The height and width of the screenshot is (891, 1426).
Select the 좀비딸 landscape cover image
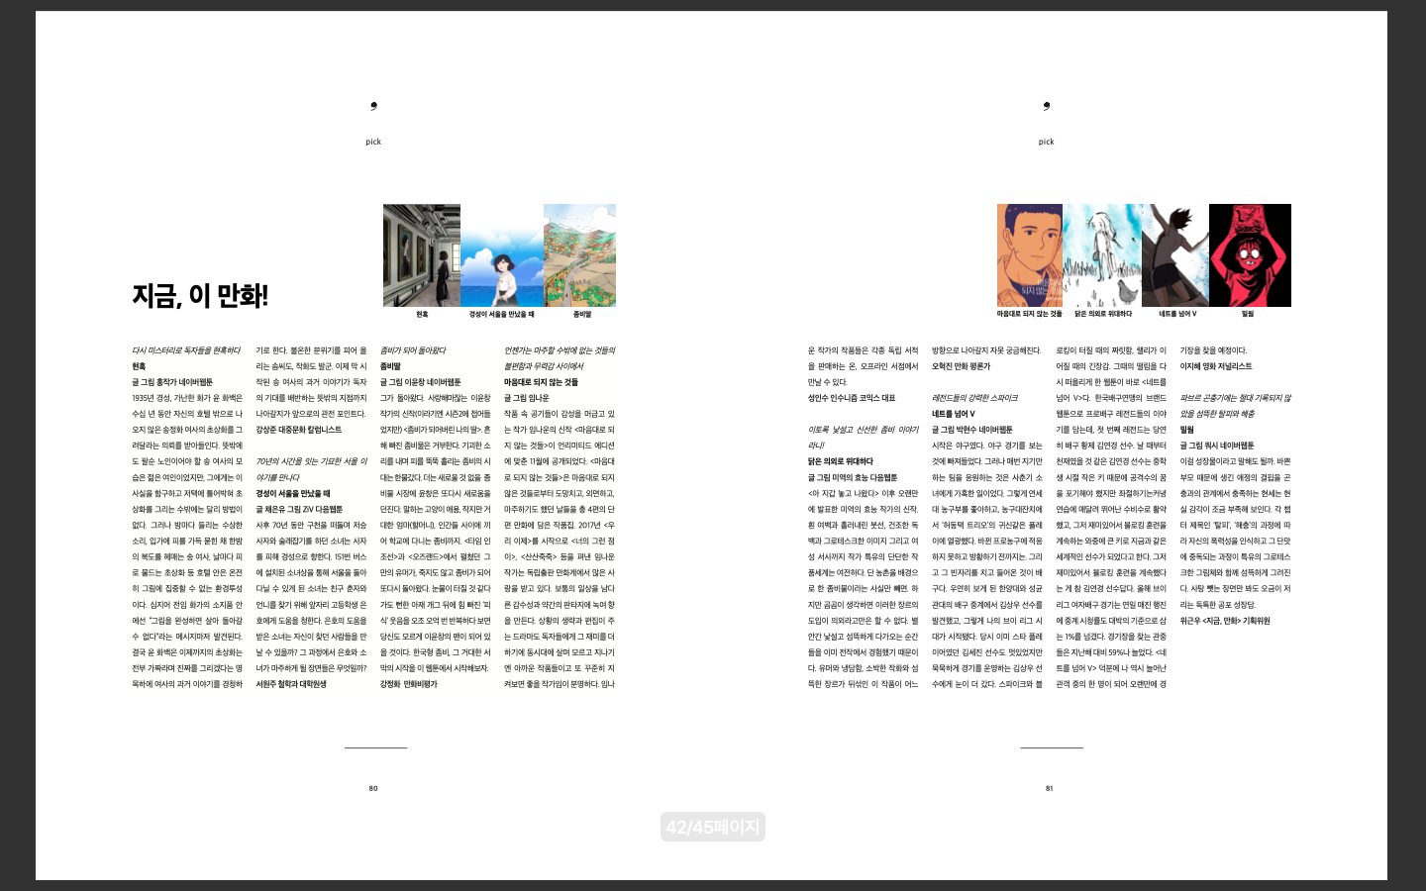(580, 255)
